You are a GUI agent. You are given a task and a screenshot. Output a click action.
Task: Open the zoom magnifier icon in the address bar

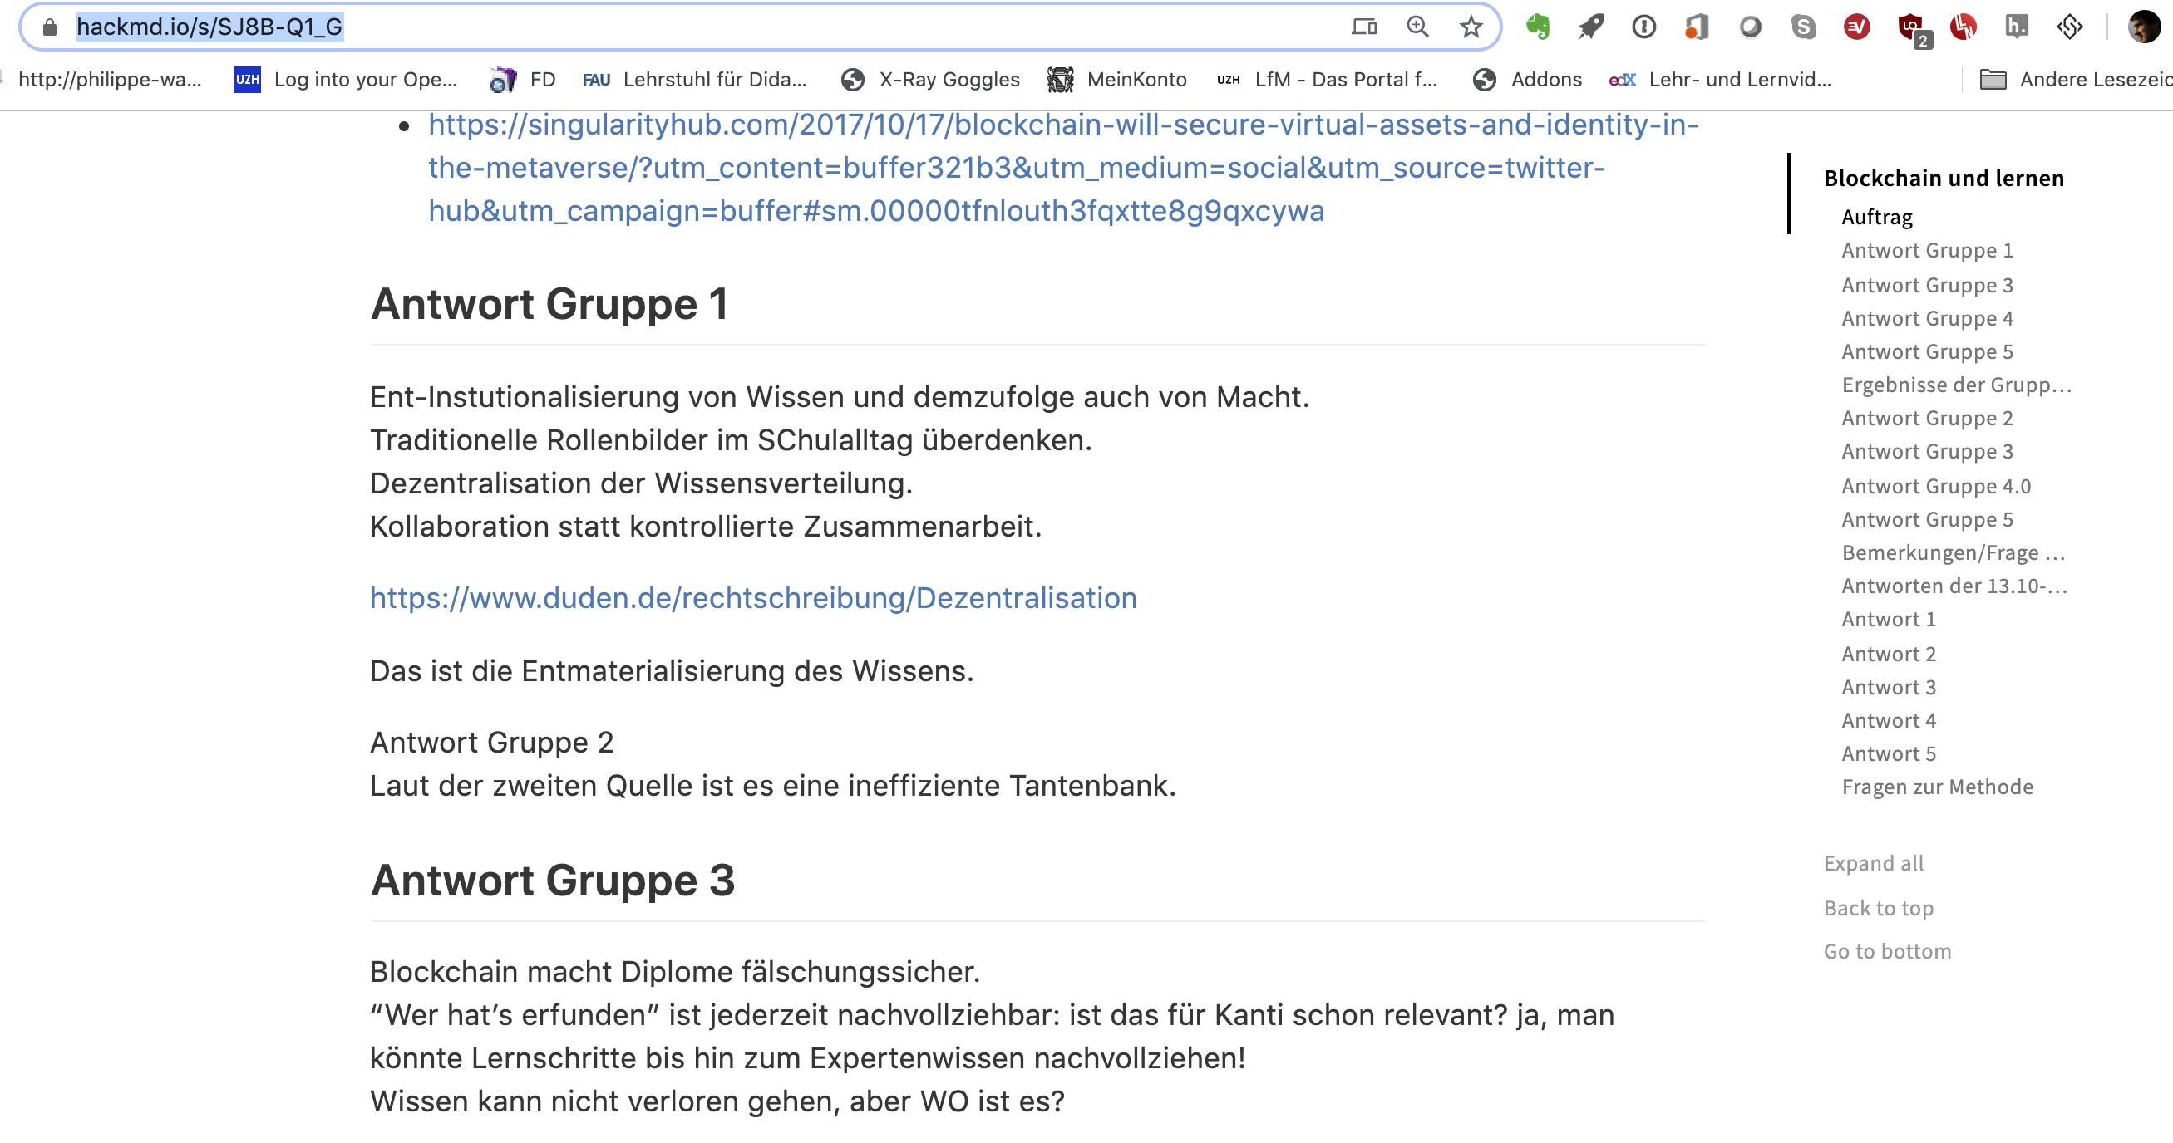tap(1417, 27)
